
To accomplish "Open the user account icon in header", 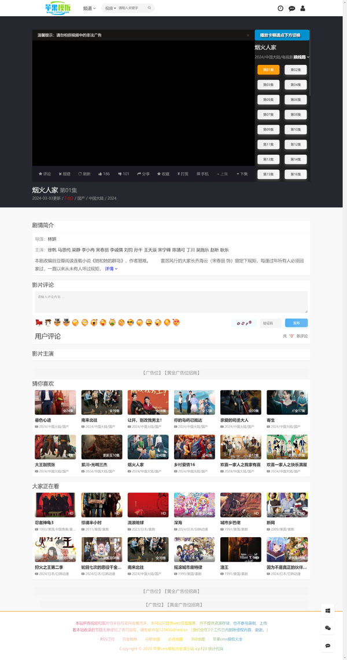I will (x=302, y=8).
